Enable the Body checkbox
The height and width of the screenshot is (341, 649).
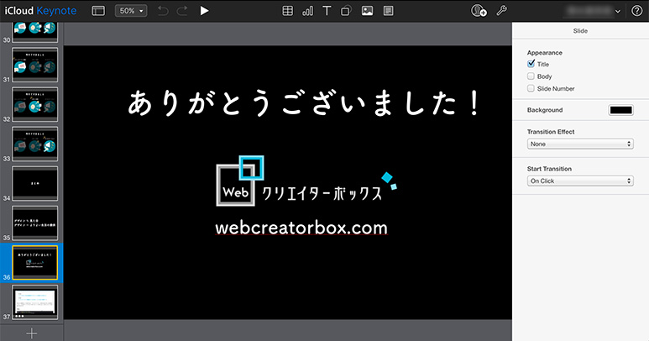coord(531,76)
